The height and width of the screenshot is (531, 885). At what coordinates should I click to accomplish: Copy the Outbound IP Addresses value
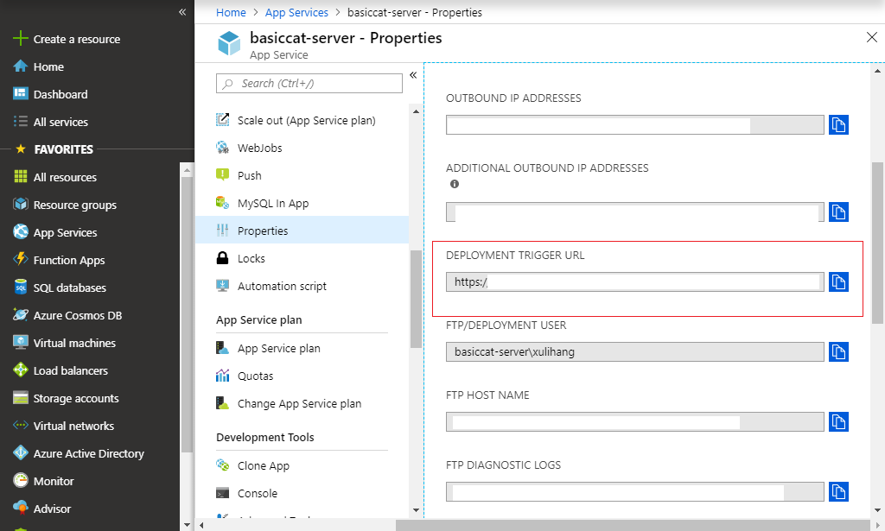(x=838, y=124)
